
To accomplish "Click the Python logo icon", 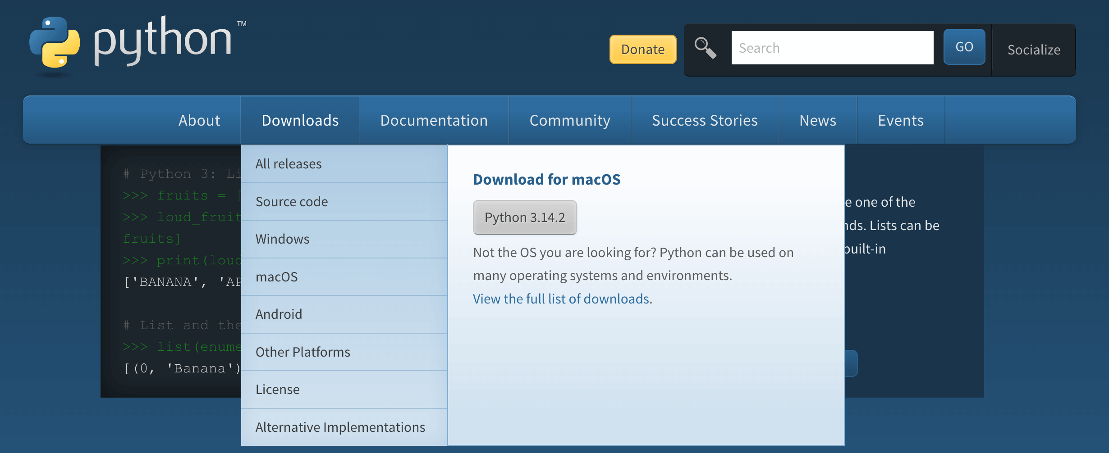I will [x=55, y=43].
